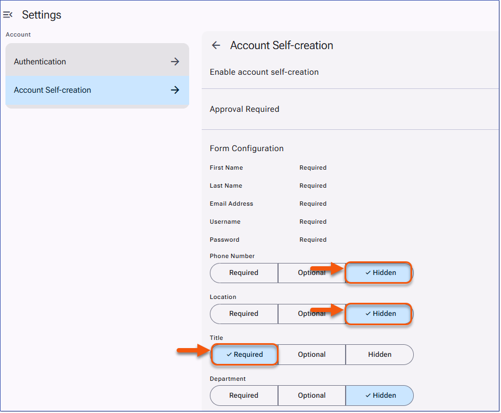Viewport: 501px width, 413px height.
Task: Enable account self-creation
Action: click(264, 71)
